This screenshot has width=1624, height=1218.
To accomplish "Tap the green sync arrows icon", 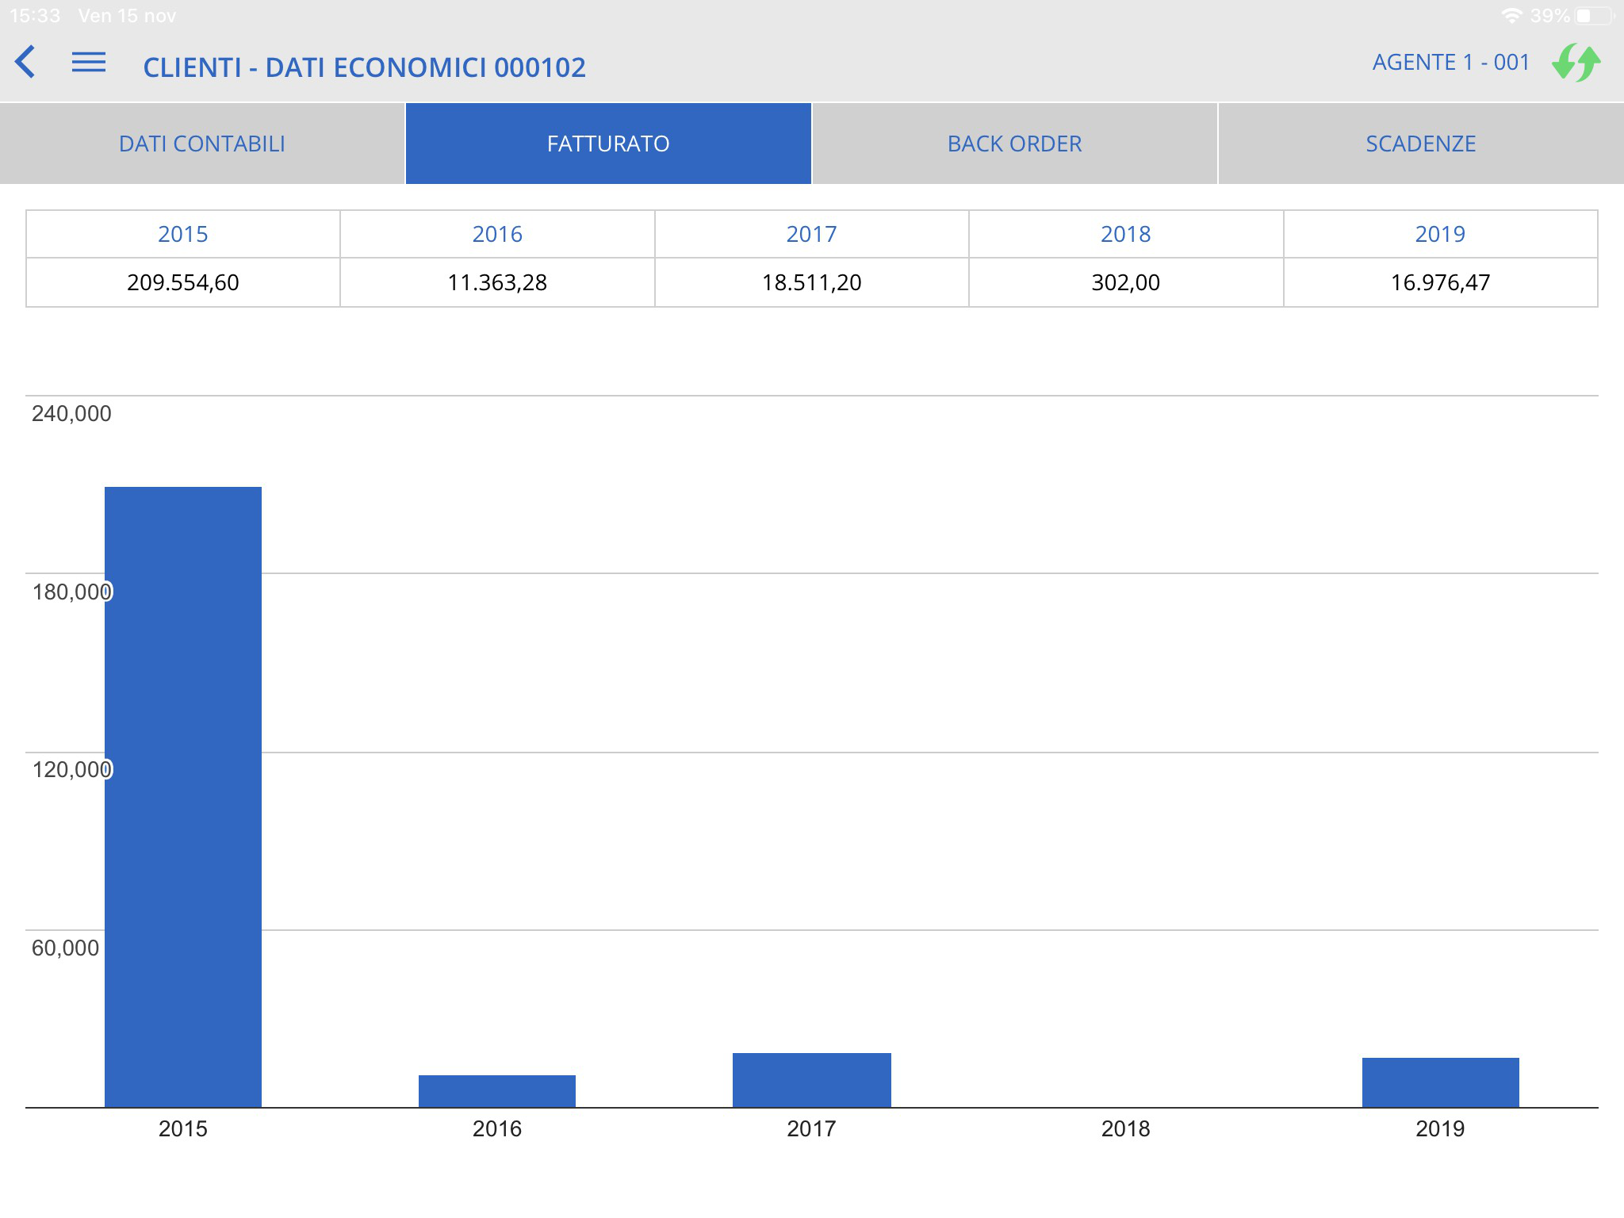I will [1576, 63].
